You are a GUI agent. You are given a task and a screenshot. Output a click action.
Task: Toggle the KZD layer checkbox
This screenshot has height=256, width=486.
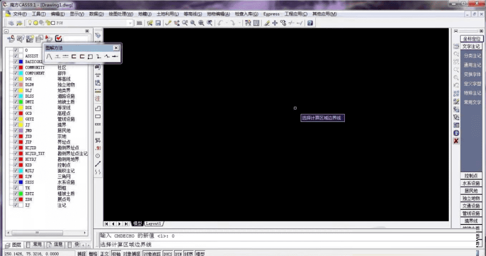(15, 165)
